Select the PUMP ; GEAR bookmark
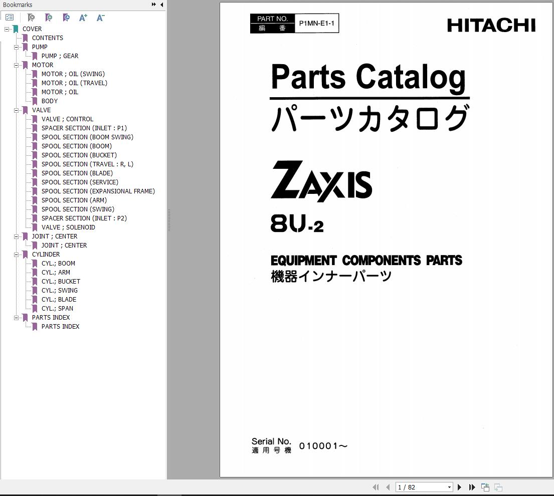This screenshot has height=496, width=554. (x=60, y=56)
